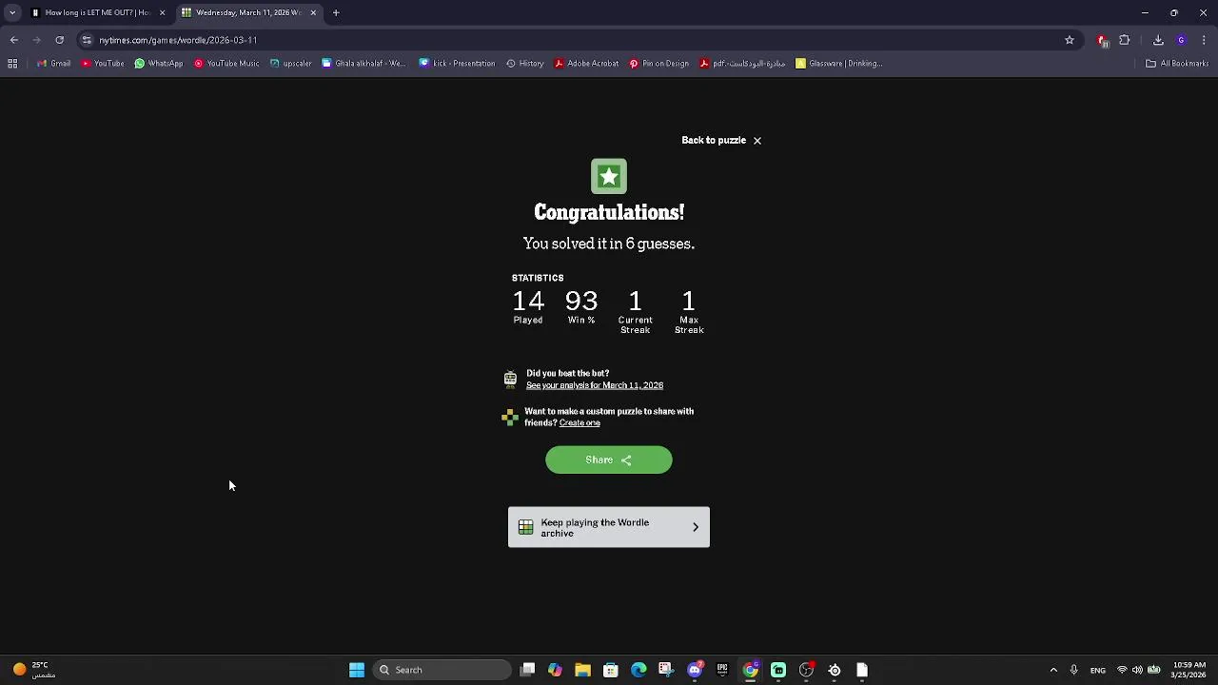Image resolution: width=1218 pixels, height=685 pixels.
Task: Open the Create one custom puzzle link
Action: (580, 423)
